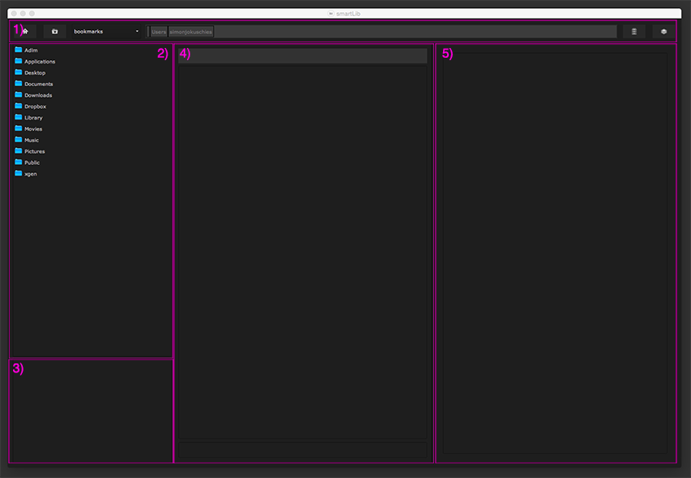Click the 'Users' path breadcrumb segment
Screen dimensions: 691x478
(159, 32)
